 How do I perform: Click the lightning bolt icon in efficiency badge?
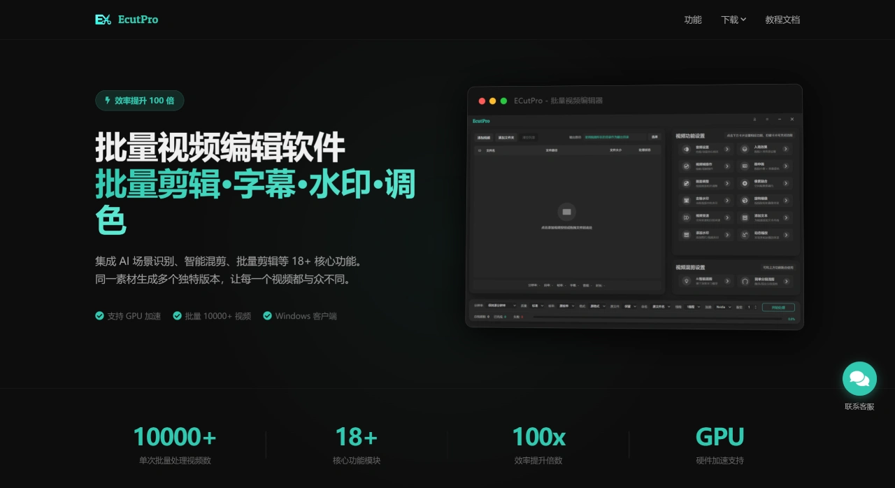(107, 100)
